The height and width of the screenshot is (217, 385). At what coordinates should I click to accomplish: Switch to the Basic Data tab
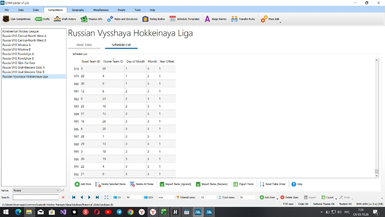click(x=84, y=45)
